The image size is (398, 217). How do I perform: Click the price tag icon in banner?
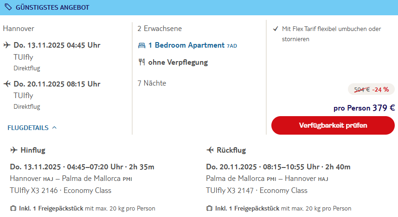click(x=8, y=7)
